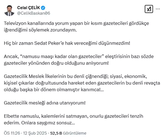Click the line starting 'Televizyon kanallarında yorum yapan'
The width and height of the screenshot is (163, 139).
pyautogui.click(x=76, y=23)
